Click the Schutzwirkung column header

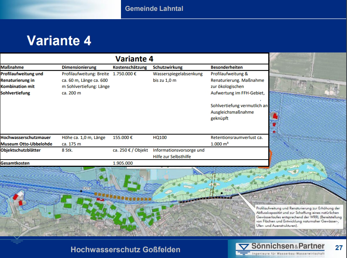tap(168, 67)
